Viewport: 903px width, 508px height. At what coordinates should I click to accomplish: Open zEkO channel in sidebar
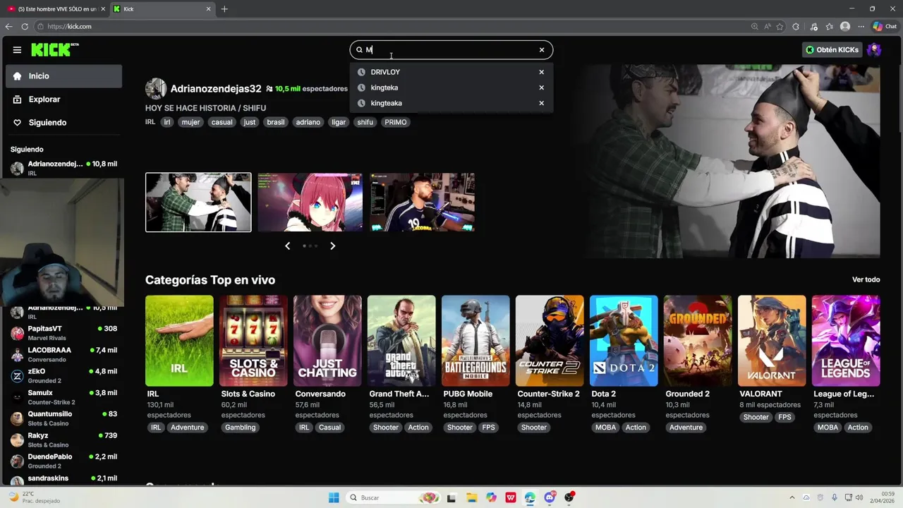tap(63, 376)
